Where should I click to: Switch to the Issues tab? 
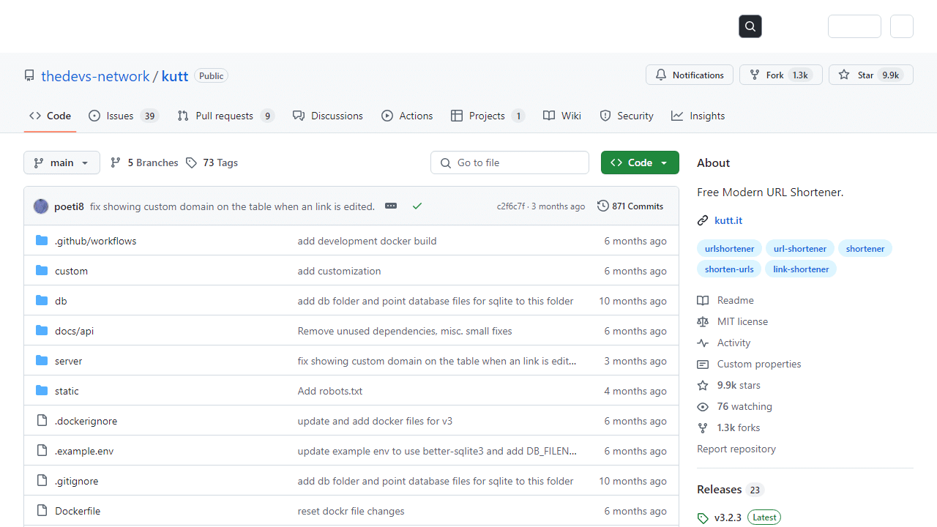(x=124, y=116)
